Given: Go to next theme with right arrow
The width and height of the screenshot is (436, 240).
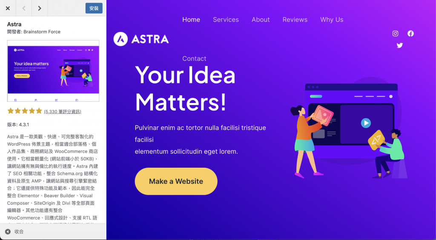Looking at the screenshot, I should tap(40, 8).
